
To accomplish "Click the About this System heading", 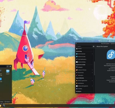I will pyautogui.click(x=102, y=47).
